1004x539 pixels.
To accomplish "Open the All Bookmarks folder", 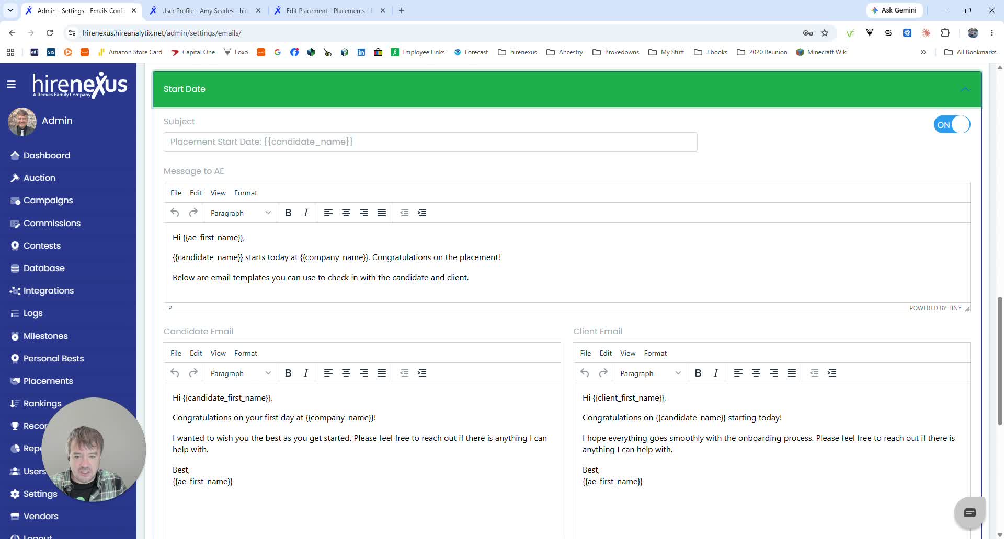I will (971, 52).
